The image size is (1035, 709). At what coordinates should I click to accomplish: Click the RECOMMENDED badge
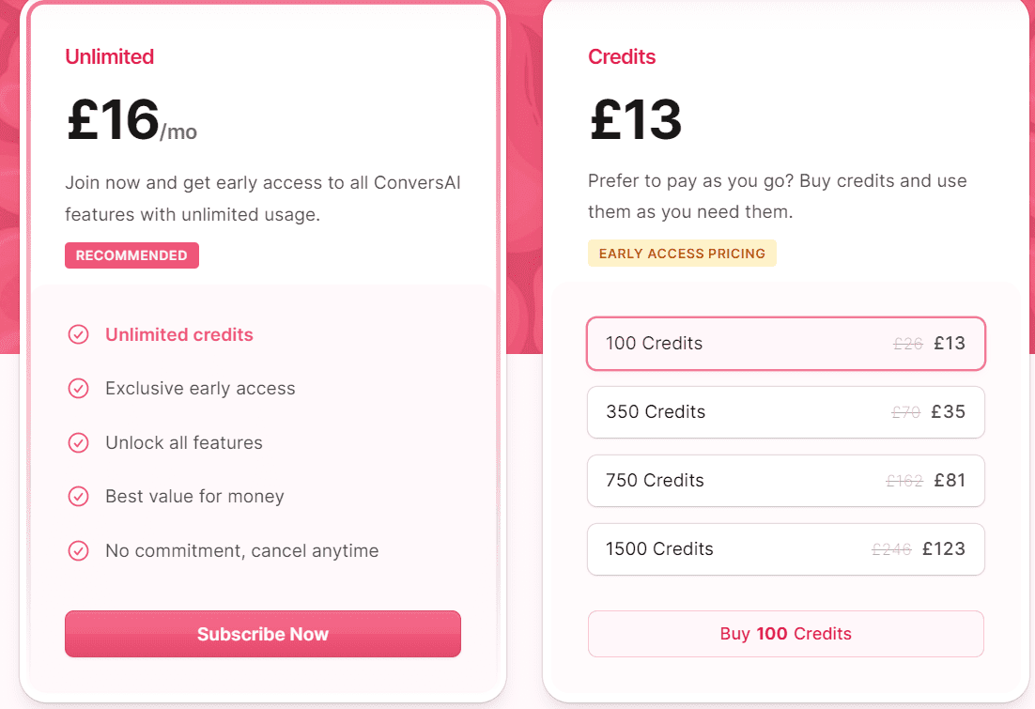click(x=131, y=254)
